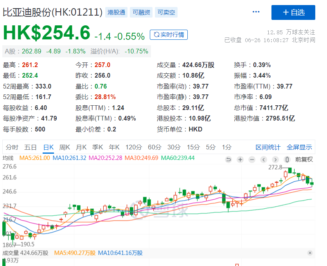This screenshot has width=327, height=266.
Task: Click the 港股市值 2795.51亿 value
Action: [x=280, y=118]
